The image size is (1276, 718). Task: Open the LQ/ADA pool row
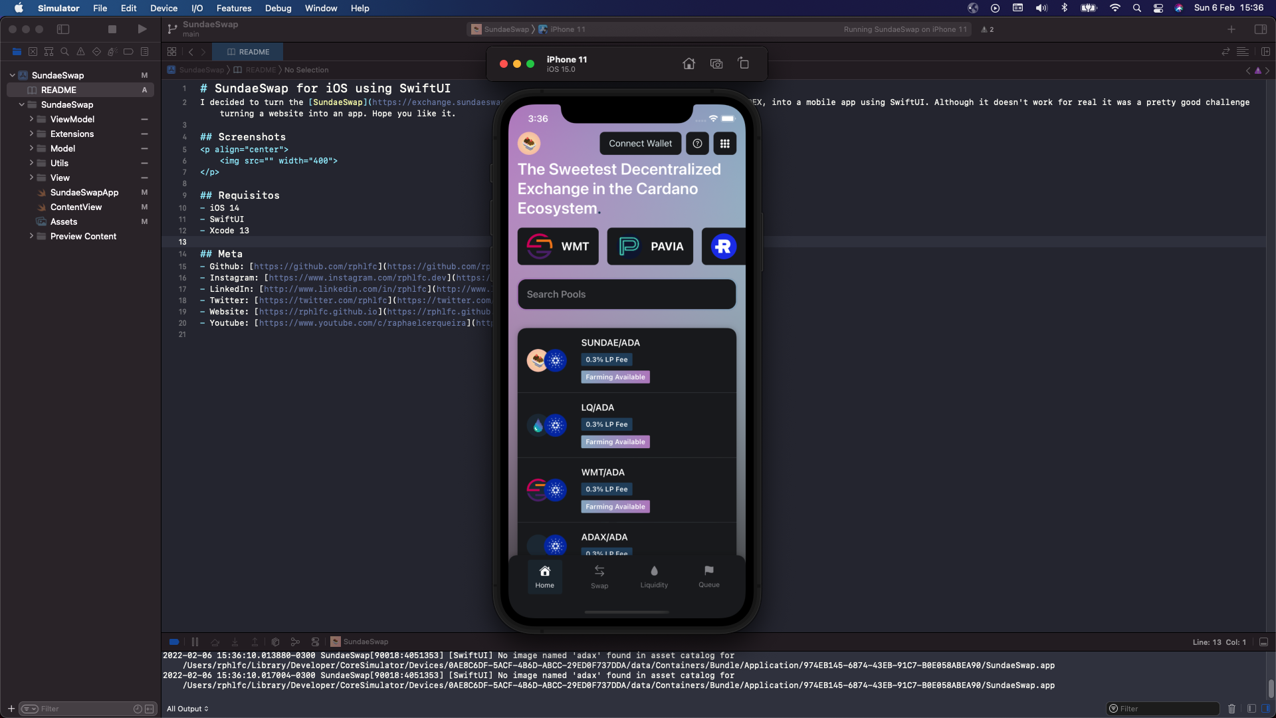point(627,425)
